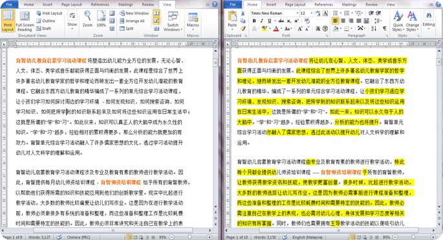Open Line Spacing dropdown
Screen dimensions: 443x240
coord(378,21)
